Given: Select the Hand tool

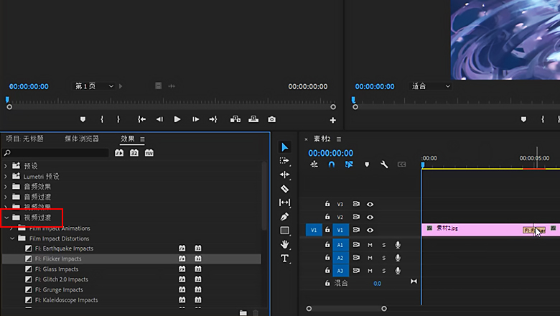Looking at the screenshot, I should 284,244.
